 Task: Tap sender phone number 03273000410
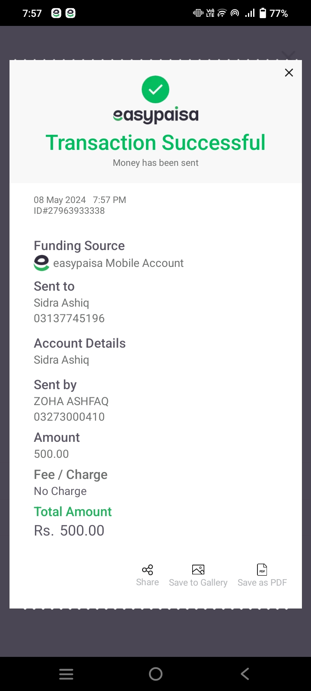(69, 417)
